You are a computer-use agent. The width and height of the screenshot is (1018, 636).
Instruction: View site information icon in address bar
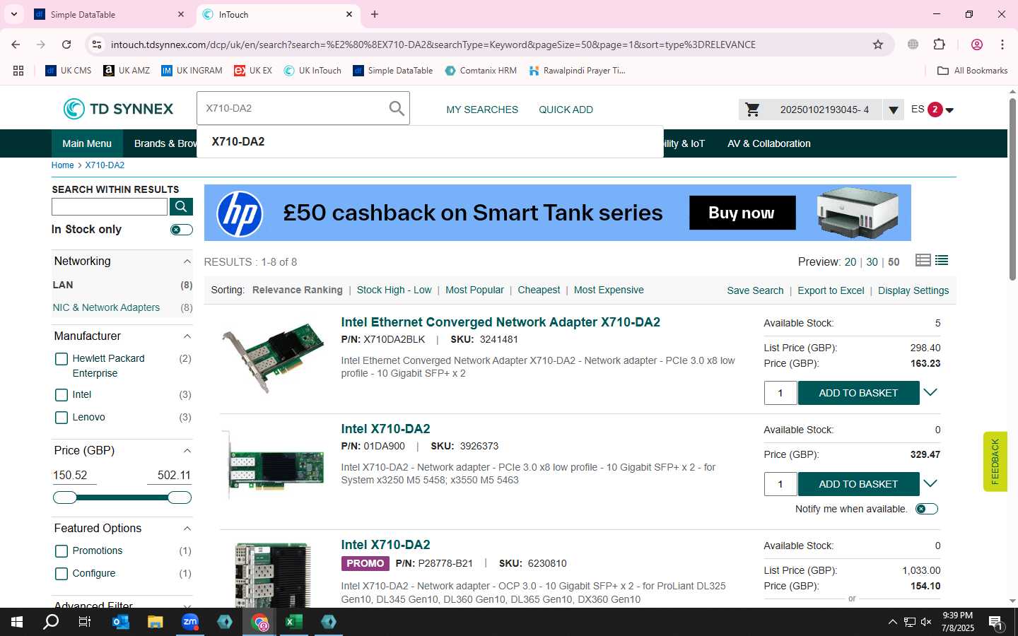(x=97, y=45)
